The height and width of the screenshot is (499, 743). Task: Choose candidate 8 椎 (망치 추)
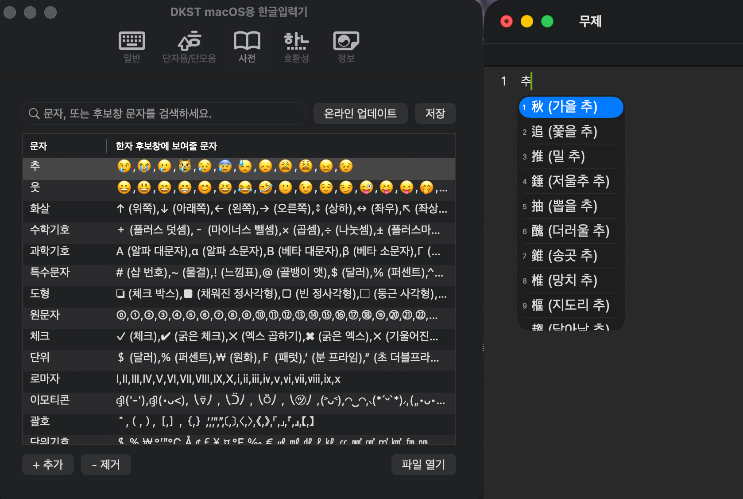click(x=571, y=281)
